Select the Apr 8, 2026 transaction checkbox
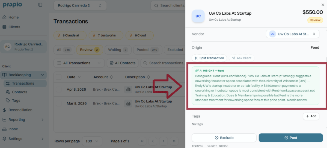 tap(59, 89)
